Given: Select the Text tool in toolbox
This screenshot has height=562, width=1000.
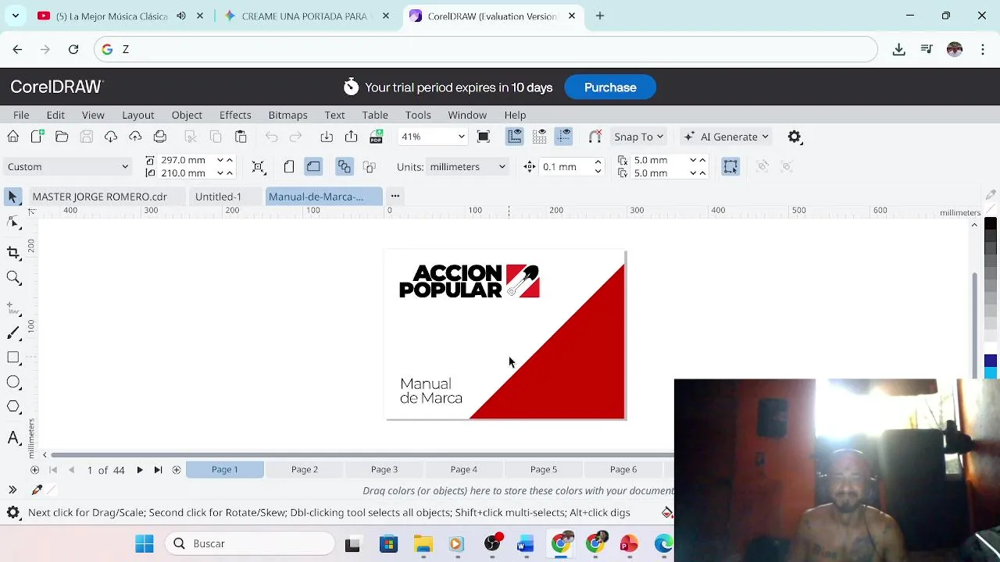Looking at the screenshot, I should tap(13, 438).
